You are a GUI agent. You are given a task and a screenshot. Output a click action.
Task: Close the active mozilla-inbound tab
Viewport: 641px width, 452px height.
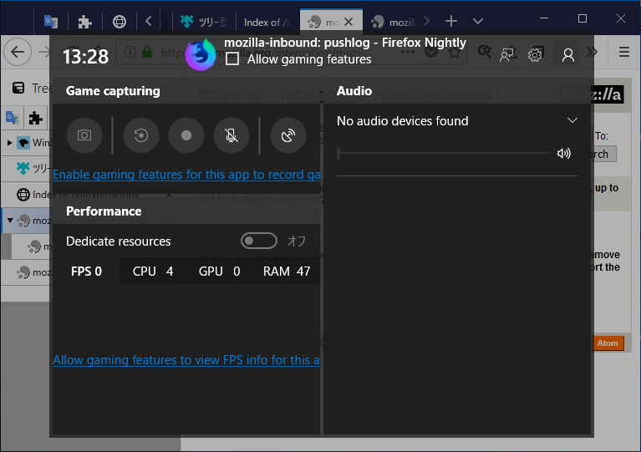click(x=348, y=22)
